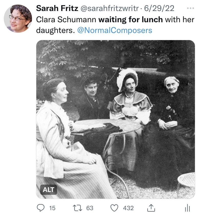The width and height of the screenshot is (200, 215).
Task: Click the reply count of 15
Action: pos(52,208)
